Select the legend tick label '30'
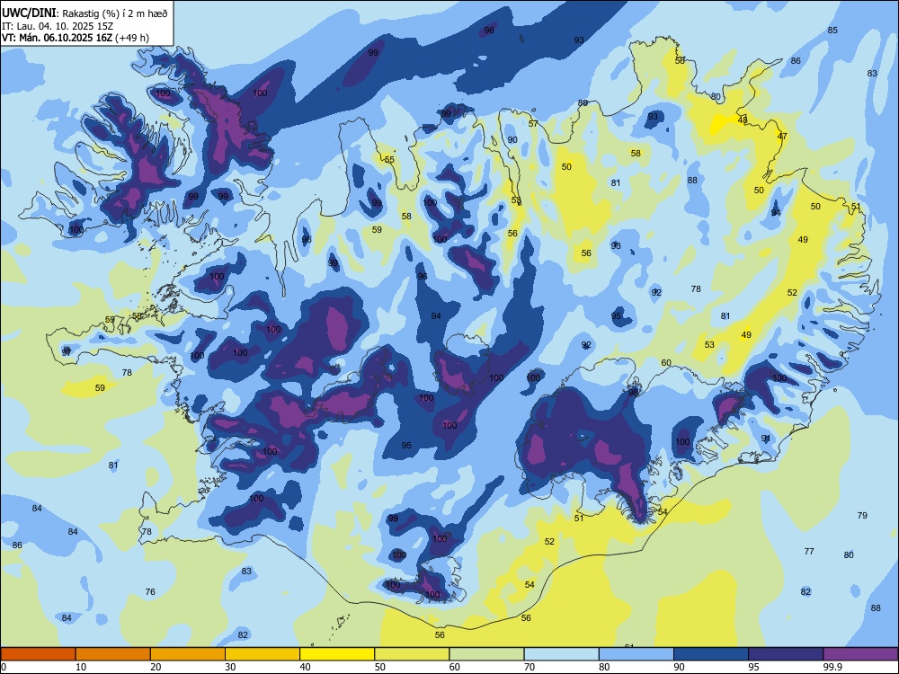This screenshot has height=674, width=899. pyautogui.click(x=230, y=667)
